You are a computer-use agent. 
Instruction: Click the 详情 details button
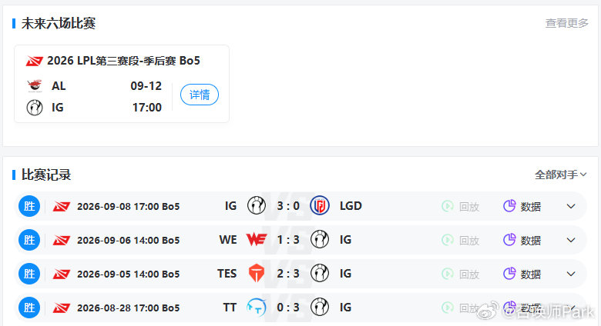tap(200, 95)
